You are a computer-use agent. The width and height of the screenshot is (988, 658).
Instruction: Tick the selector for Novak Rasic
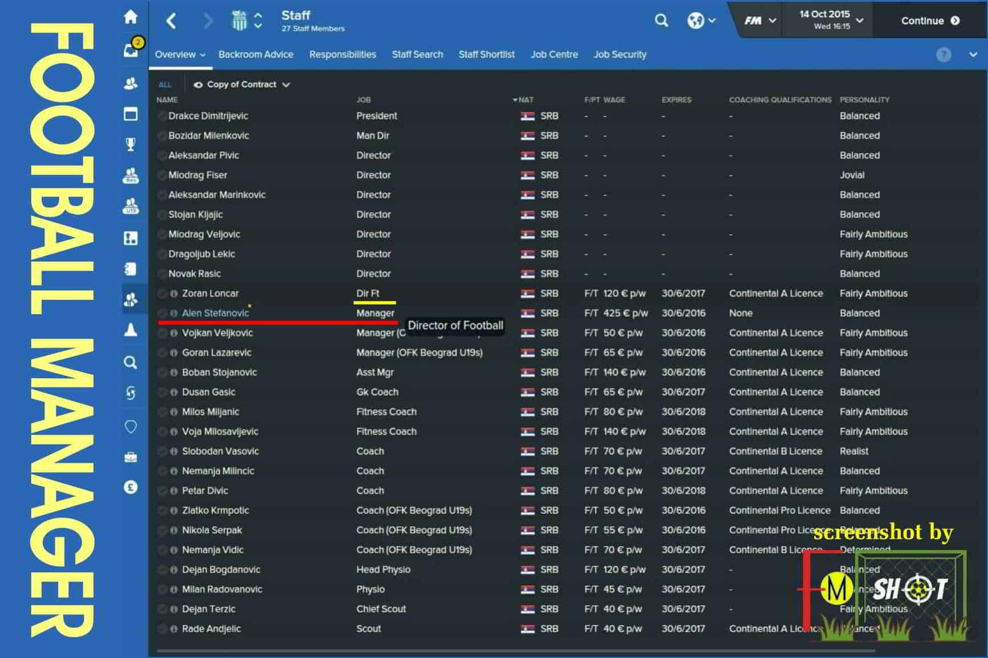pyautogui.click(x=162, y=274)
